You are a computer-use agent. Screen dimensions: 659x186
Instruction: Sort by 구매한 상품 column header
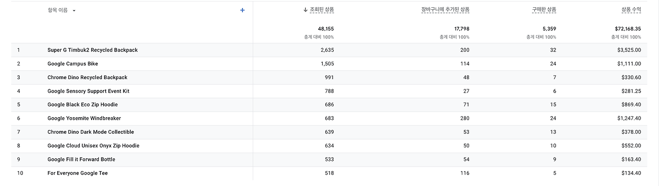[544, 10]
